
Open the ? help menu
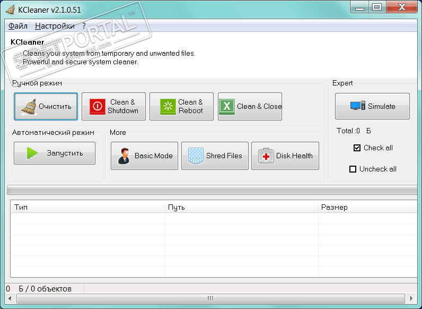point(84,26)
